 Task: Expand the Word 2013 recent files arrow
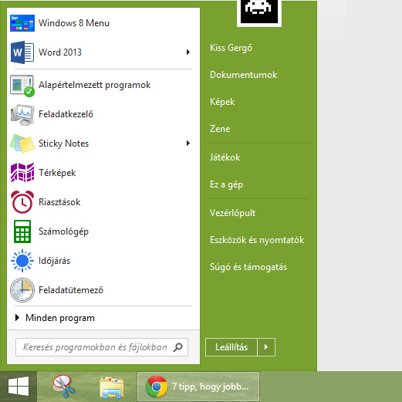coord(188,52)
